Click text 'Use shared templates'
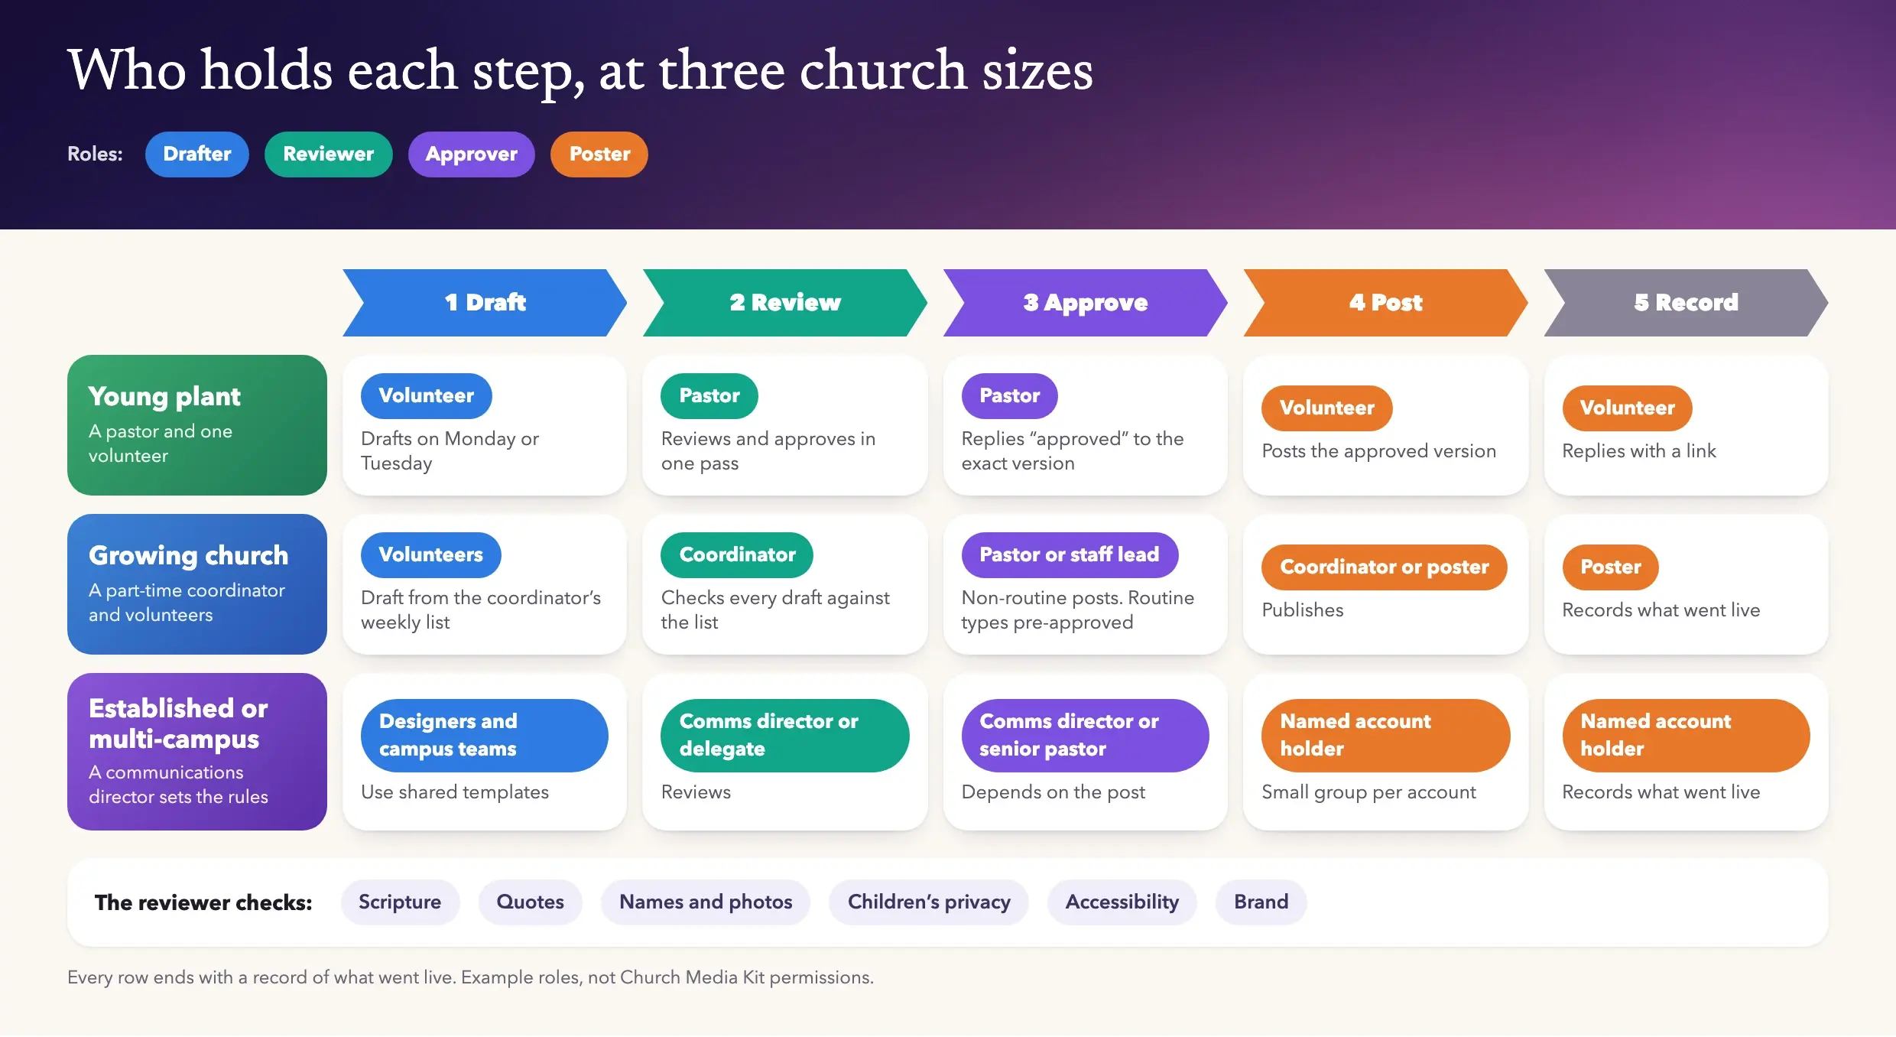Image resolution: width=1896 pixels, height=1037 pixels. click(x=455, y=792)
